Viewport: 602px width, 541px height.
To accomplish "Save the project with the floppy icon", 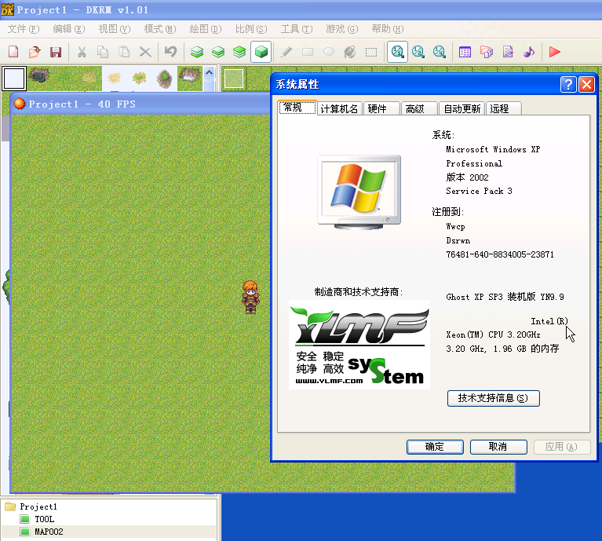I will click(x=56, y=52).
